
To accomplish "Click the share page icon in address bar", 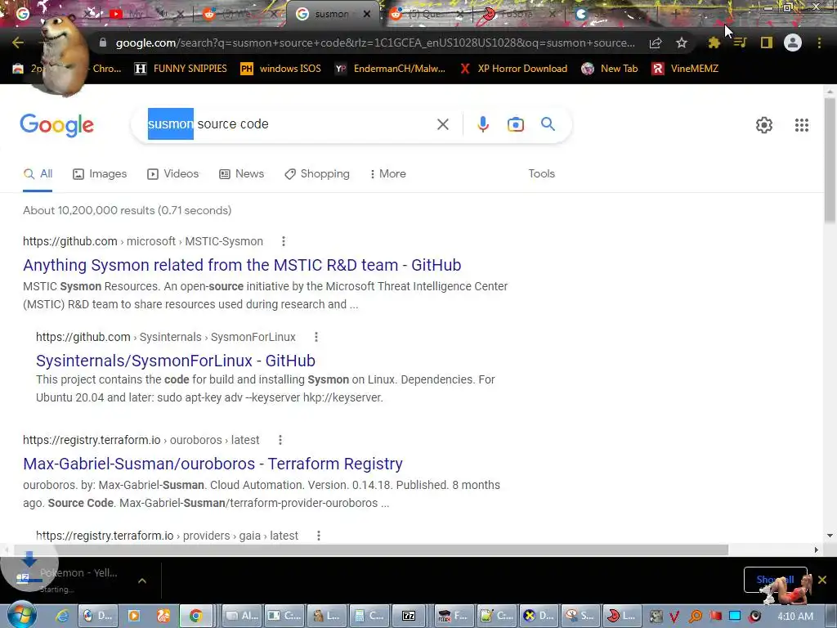I will (656, 43).
